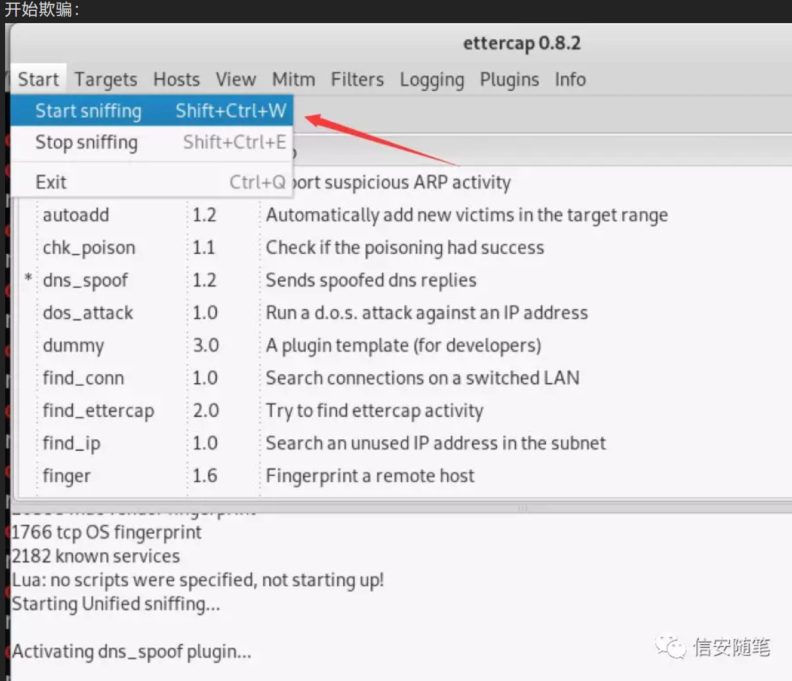Click version 2.0 of find_ettercap plugin
792x681 pixels.
tap(206, 411)
